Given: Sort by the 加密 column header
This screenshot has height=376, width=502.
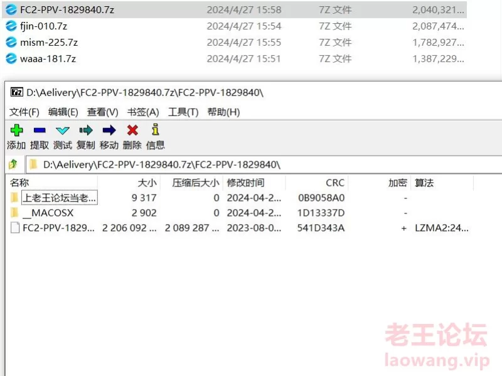Looking at the screenshot, I should point(398,183).
